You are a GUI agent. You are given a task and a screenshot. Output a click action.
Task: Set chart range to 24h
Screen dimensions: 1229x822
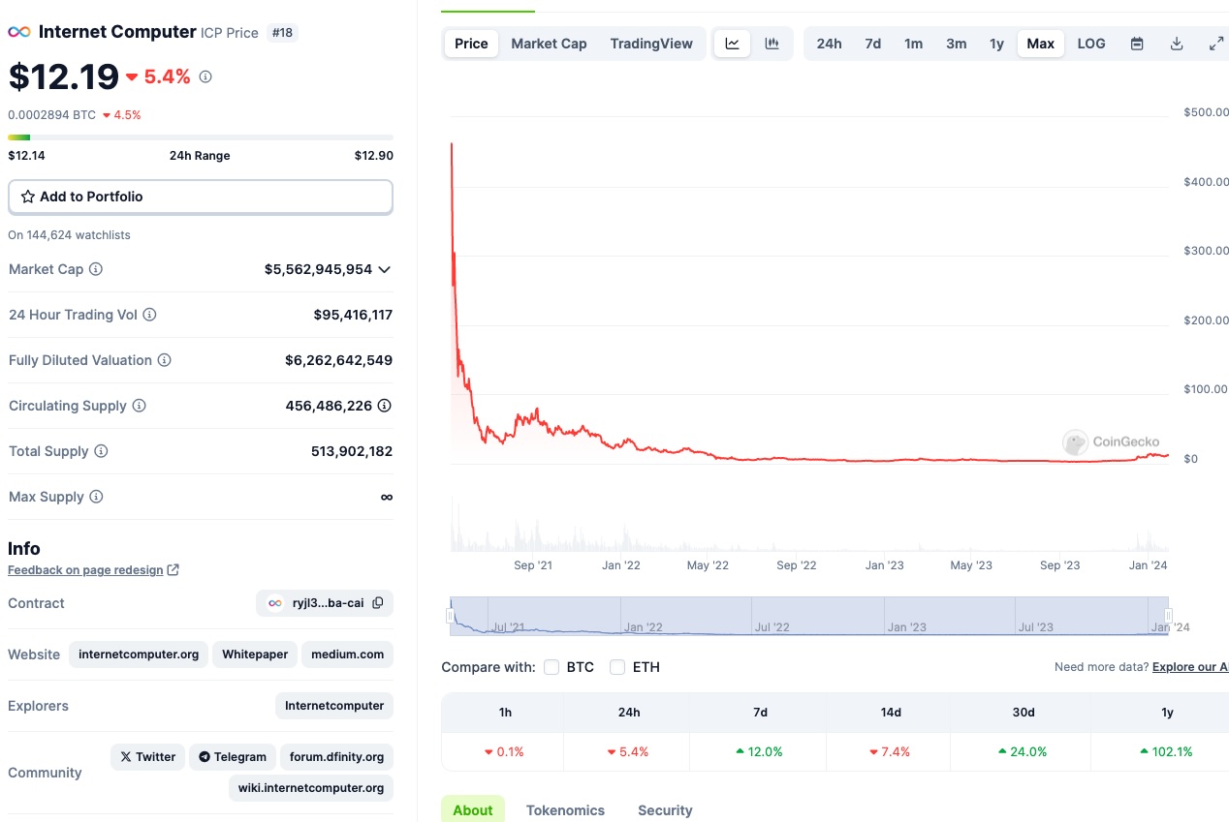pos(829,44)
